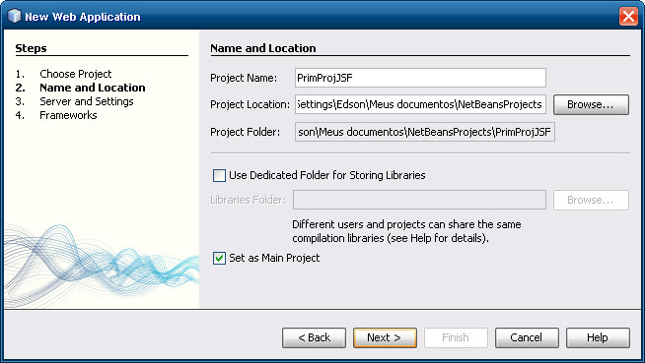This screenshot has height=363, width=645.
Task: Click the disabled Browse button for Libraries Folder
Action: (591, 200)
